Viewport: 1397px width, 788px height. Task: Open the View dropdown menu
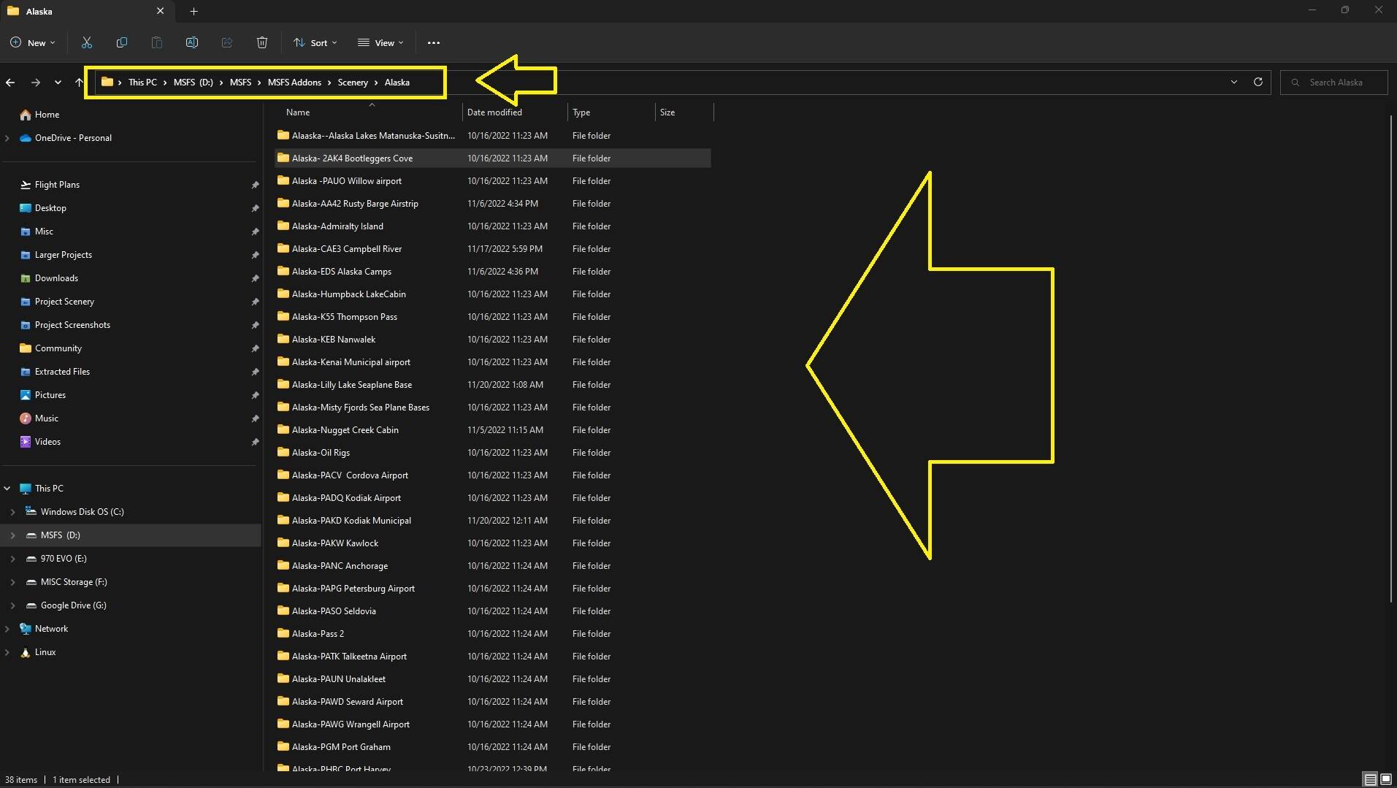click(x=380, y=42)
